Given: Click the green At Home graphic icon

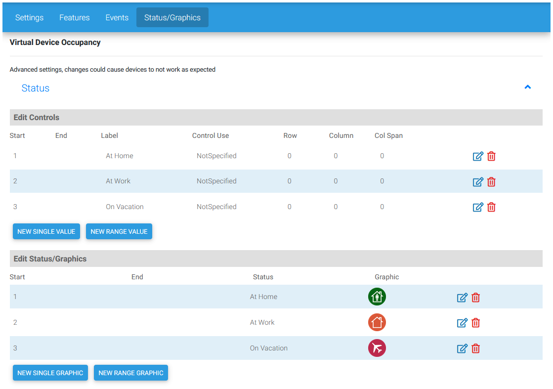Looking at the screenshot, I should pos(377,297).
